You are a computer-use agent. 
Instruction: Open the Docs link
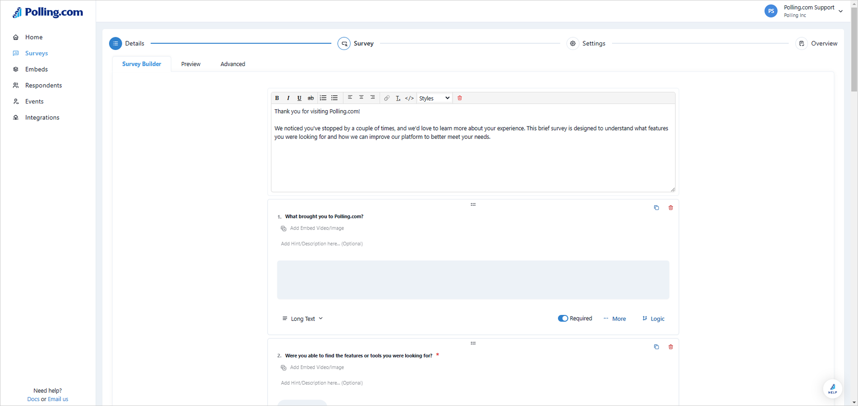pyautogui.click(x=33, y=399)
